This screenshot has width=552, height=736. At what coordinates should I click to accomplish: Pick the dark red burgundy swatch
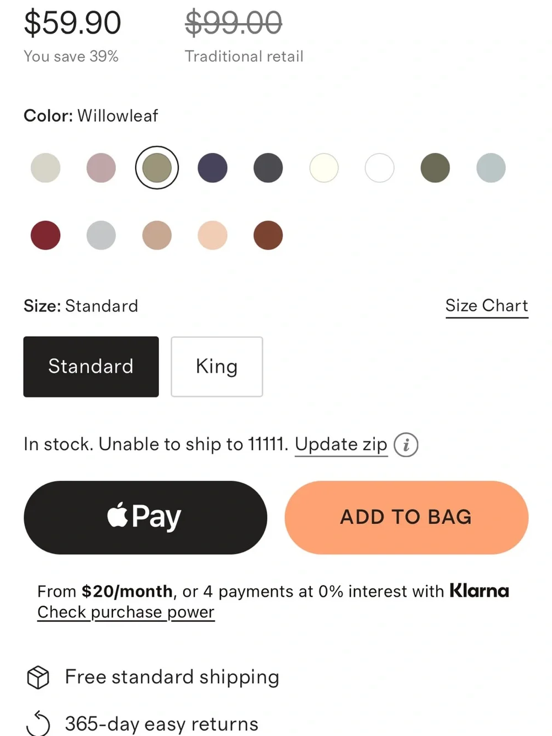45,235
